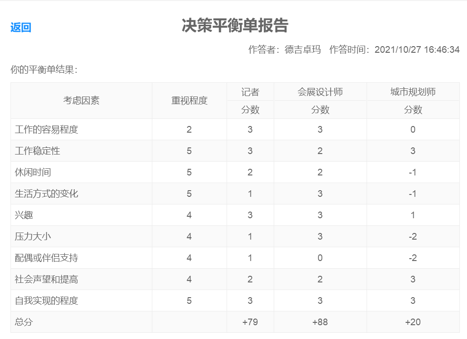The width and height of the screenshot is (467, 339).
Task: Click the +79 total score for 记者
Action: coord(250,322)
